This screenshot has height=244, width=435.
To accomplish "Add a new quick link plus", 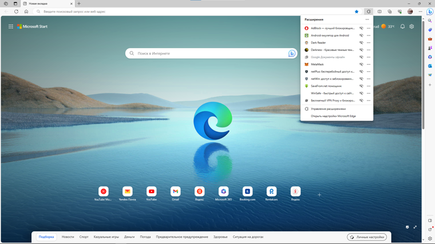I will click(x=319, y=195).
